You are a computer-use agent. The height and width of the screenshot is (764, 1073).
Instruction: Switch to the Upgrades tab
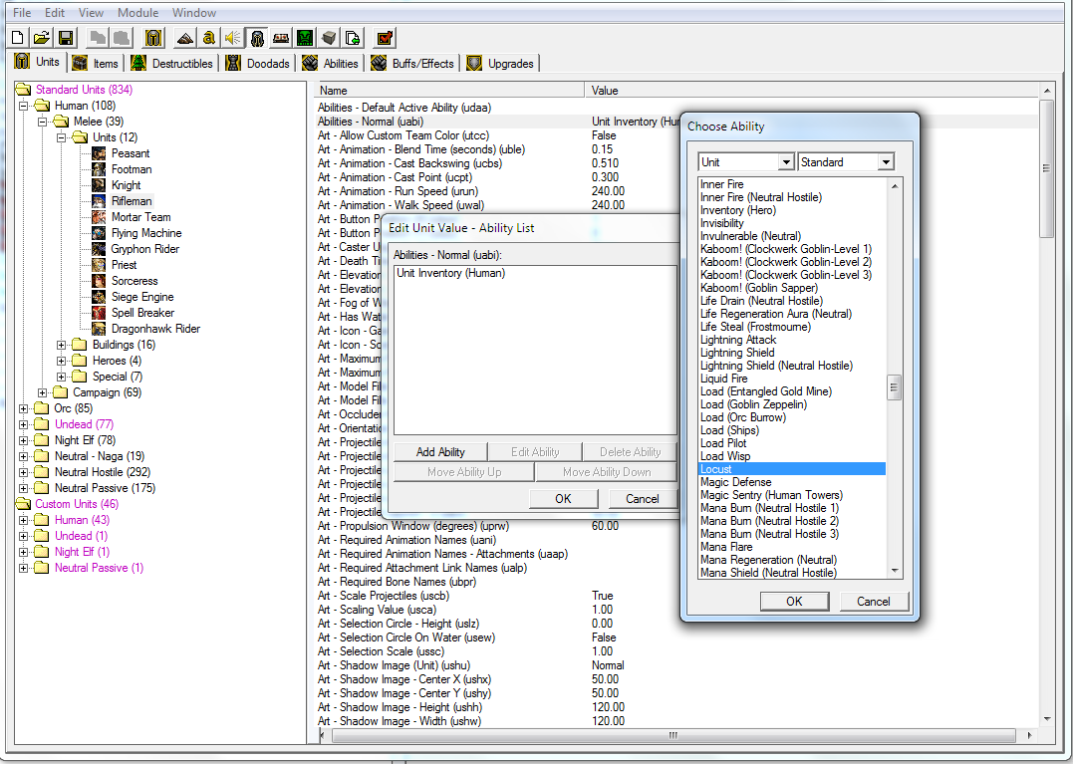pos(501,64)
